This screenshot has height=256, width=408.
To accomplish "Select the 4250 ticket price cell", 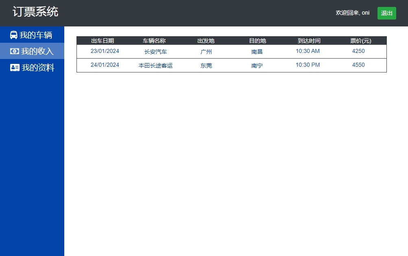I will (358, 51).
